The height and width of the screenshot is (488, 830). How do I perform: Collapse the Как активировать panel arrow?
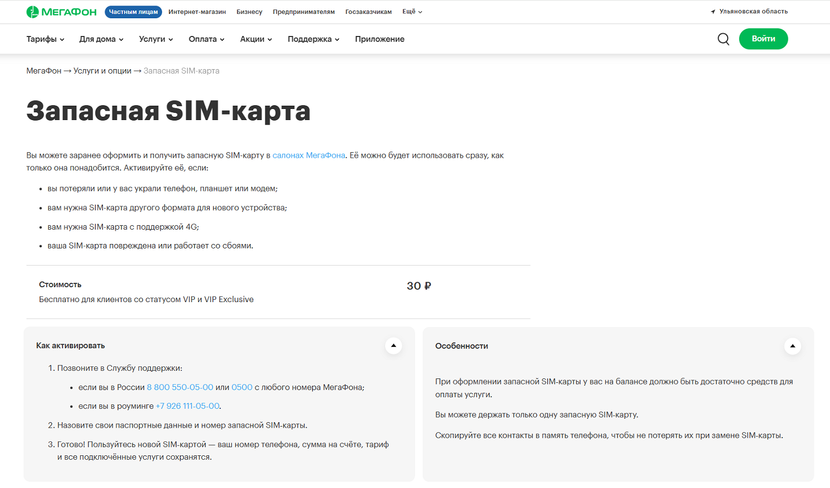click(393, 346)
